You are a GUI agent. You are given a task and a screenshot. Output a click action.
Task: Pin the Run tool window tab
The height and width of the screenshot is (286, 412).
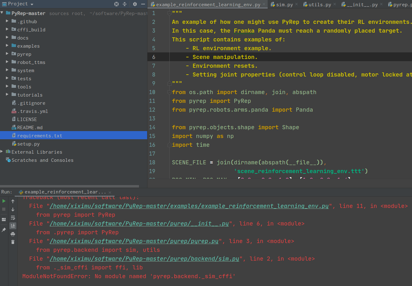[x=4, y=230]
